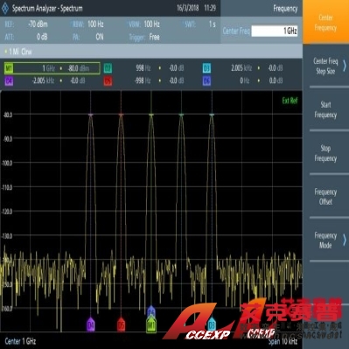Click the Center Freq input field
This screenshot has height=349, width=349.
[x=275, y=31]
